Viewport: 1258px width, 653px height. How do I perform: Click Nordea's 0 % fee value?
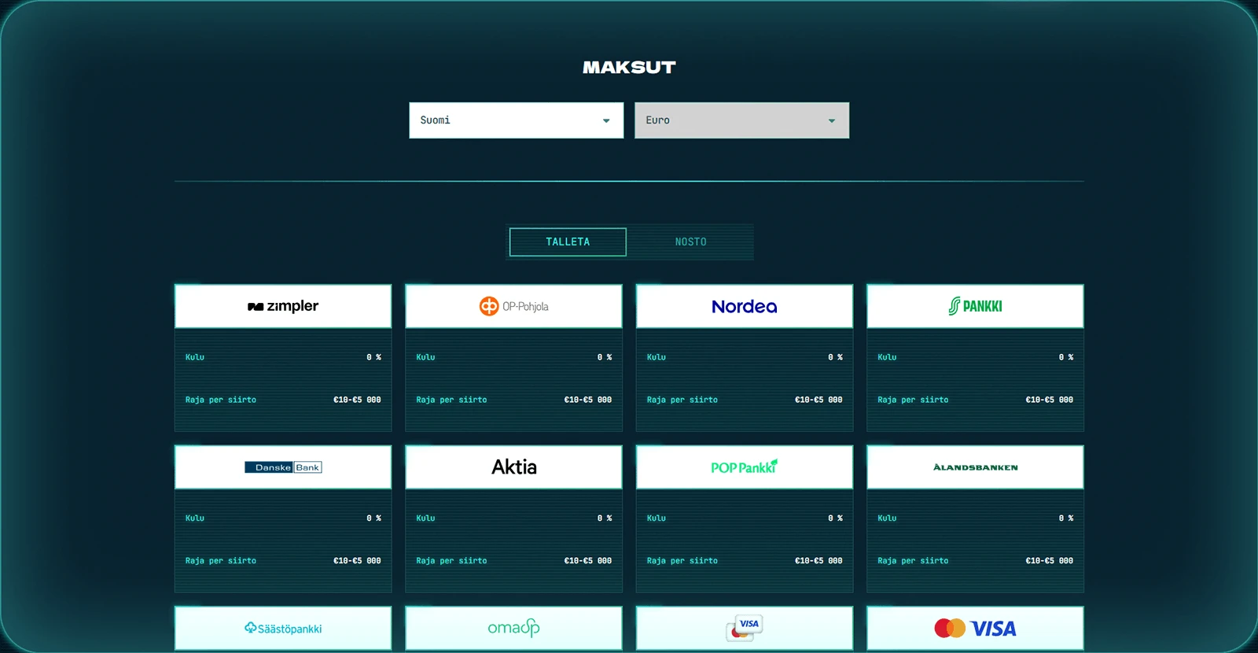[835, 357]
